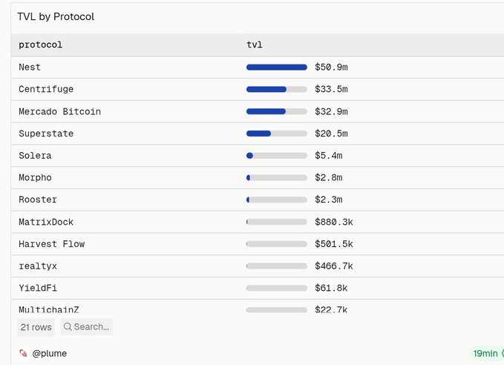Click the magnifier icon in Search box
The width and height of the screenshot is (504, 365).
tap(68, 326)
